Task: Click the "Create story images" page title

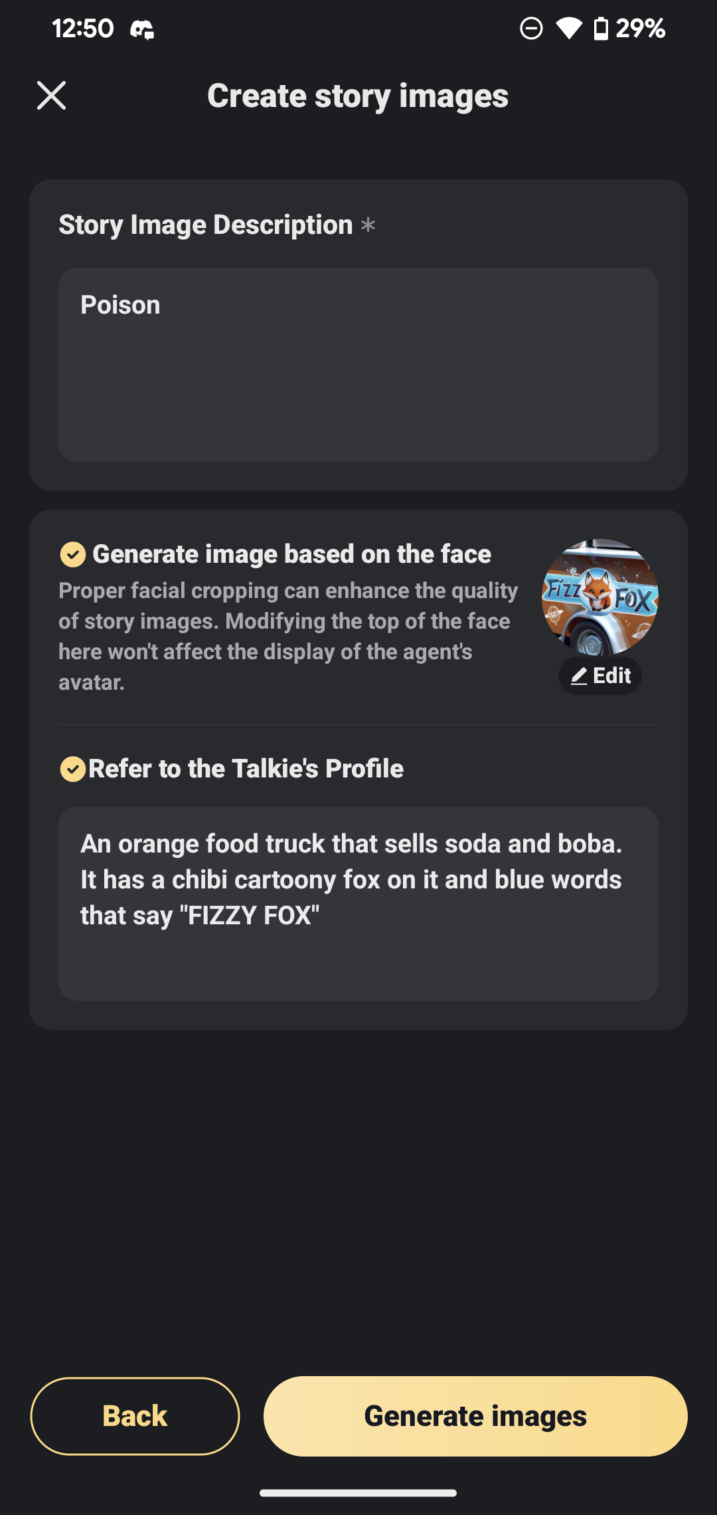Action: [x=358, y=96]
